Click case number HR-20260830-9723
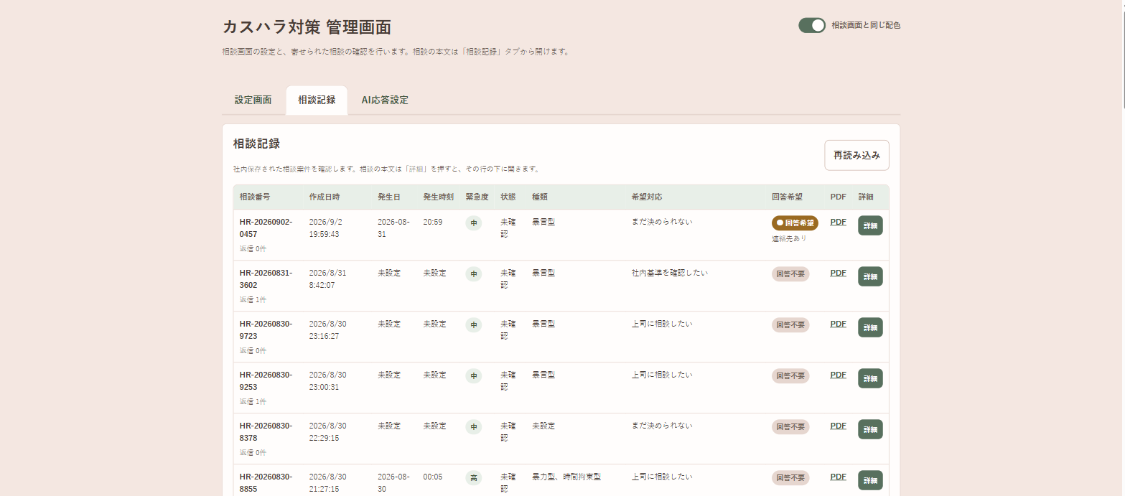 click(x=266, y=330)
